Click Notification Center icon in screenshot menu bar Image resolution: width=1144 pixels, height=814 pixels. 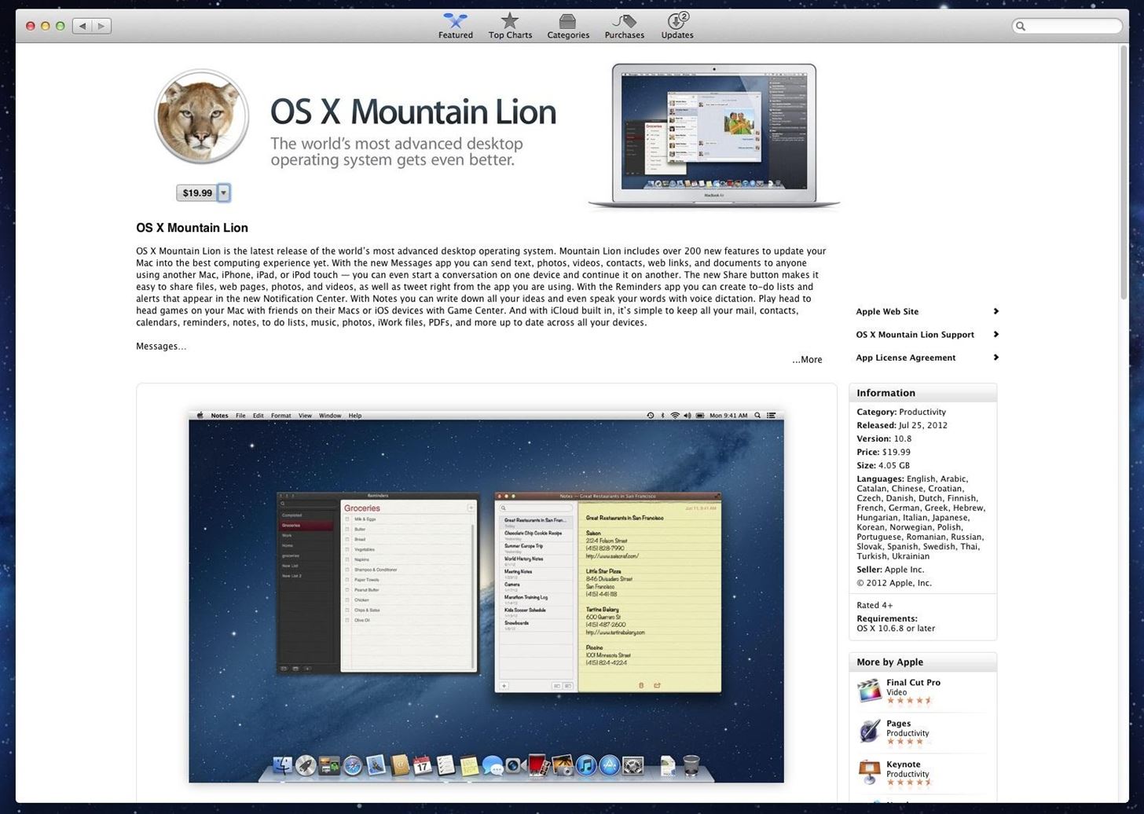(772, 416)
